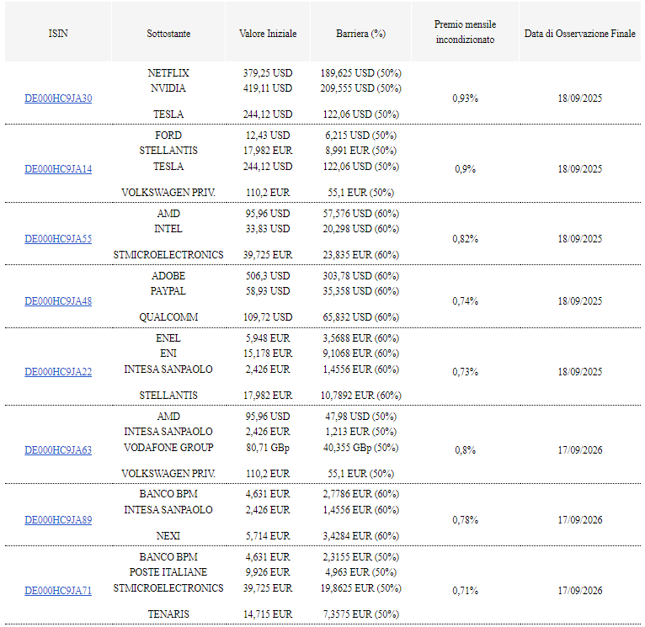The width and height of the screenshot is (645, 627).
Task: Select the NVIDIA underlying cell
Action: 168,88
